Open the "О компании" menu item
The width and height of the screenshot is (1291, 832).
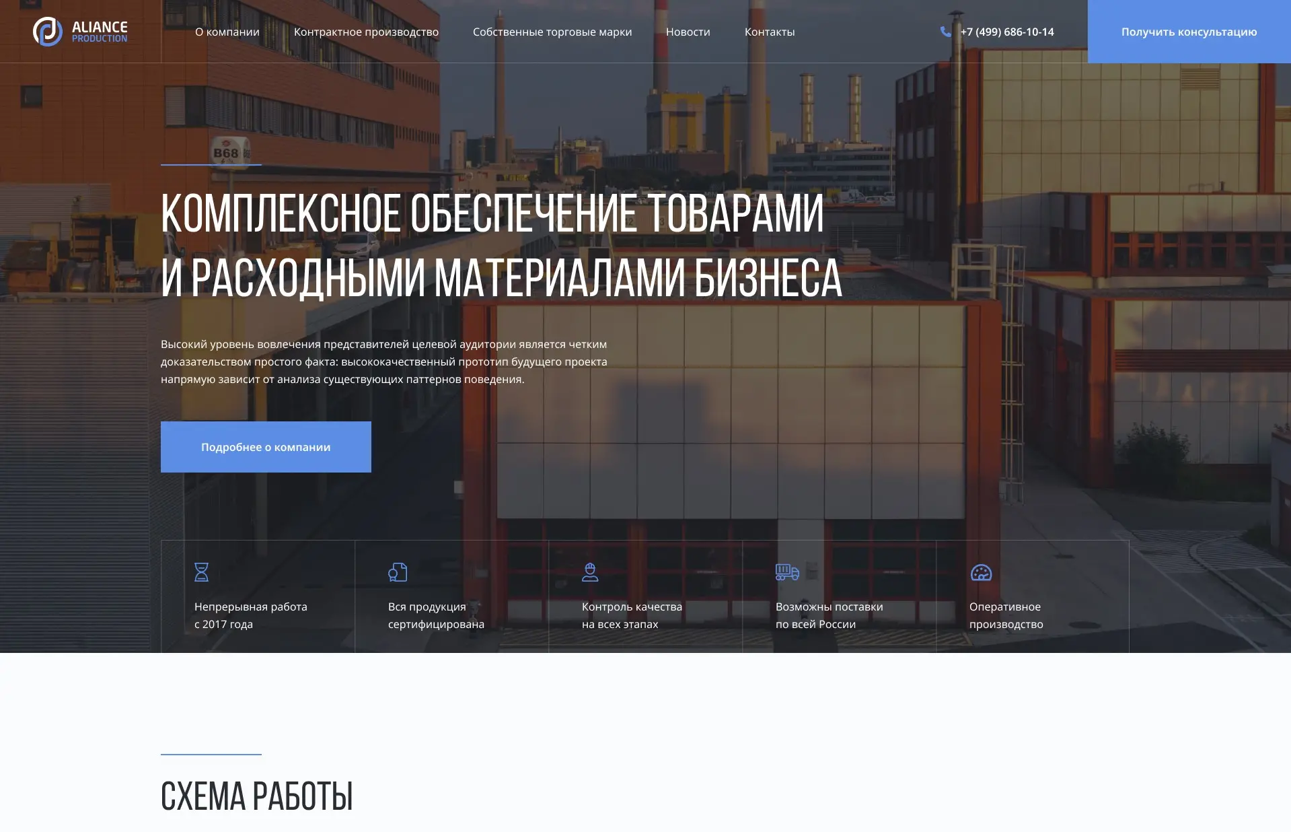[x=227, y=32]
